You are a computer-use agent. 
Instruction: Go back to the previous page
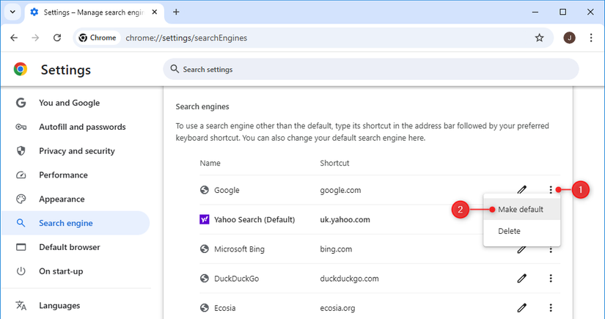[14, 38]
